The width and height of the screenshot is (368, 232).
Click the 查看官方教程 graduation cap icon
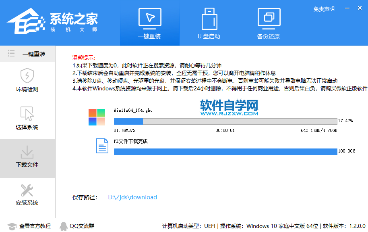[x=12, y=226]
